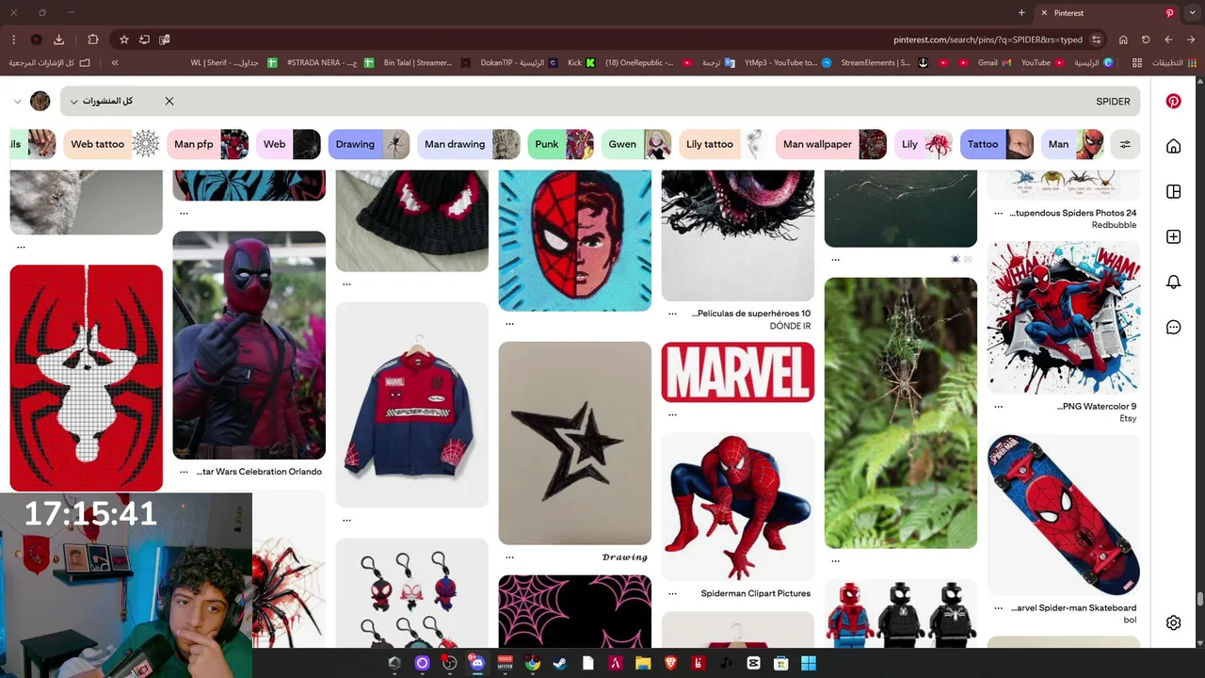
Task: Open messages chat bubble icon
Action: click(1173, 327)
